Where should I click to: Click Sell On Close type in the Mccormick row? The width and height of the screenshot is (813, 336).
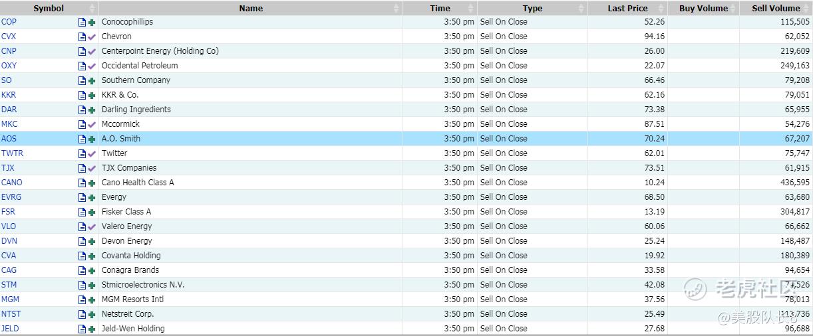point(504,124)
